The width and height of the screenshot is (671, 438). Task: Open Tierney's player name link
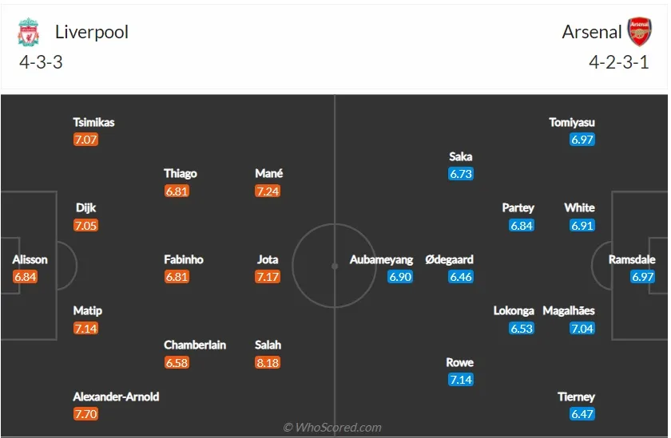tap(576, 397)
